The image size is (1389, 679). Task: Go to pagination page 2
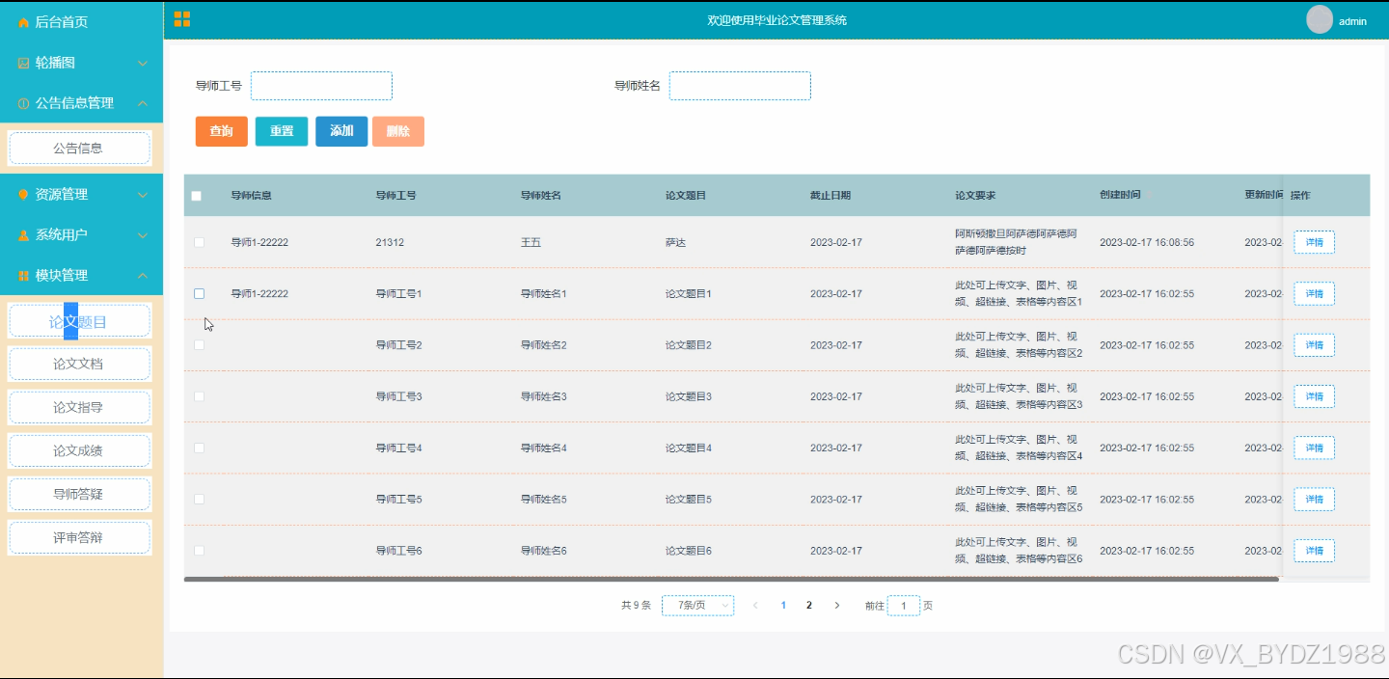809,606
